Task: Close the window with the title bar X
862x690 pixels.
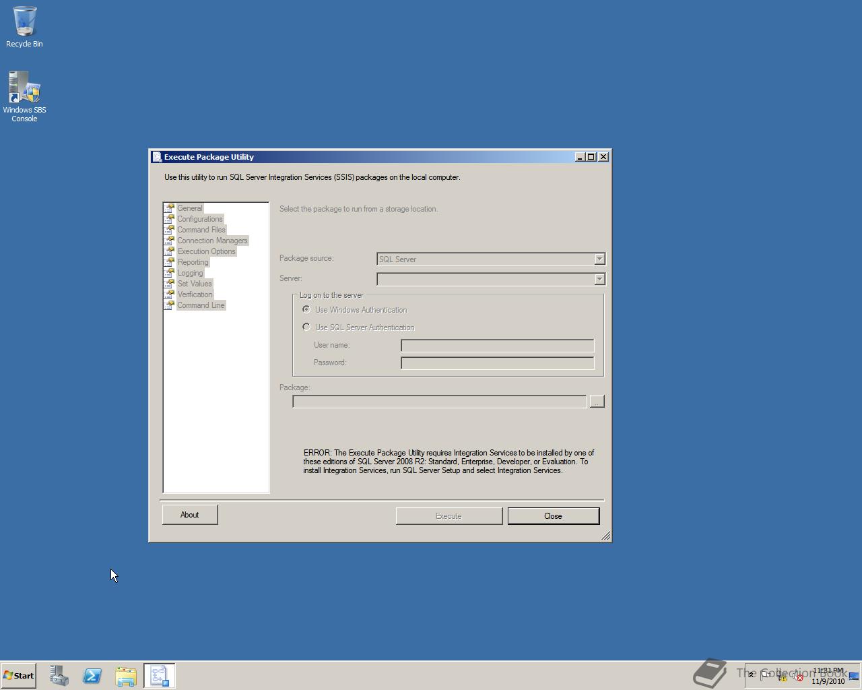Action: pos(603,157)
